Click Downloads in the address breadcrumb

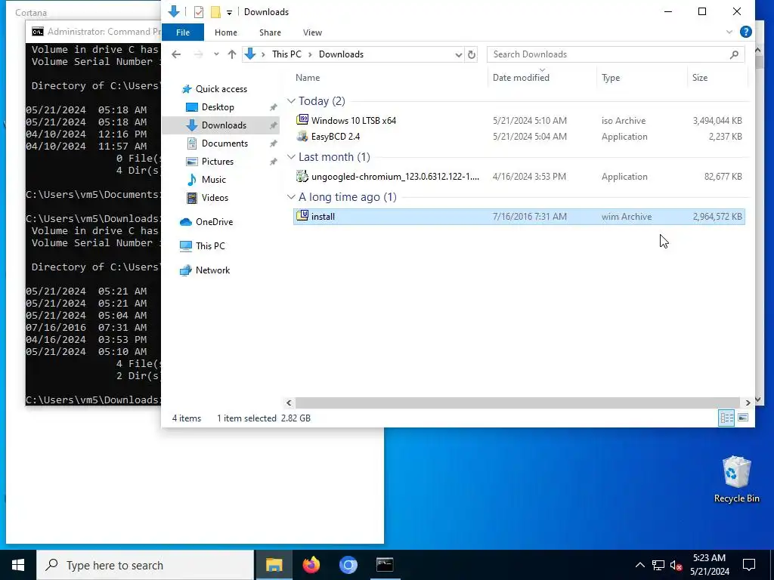tap(341, 54)
